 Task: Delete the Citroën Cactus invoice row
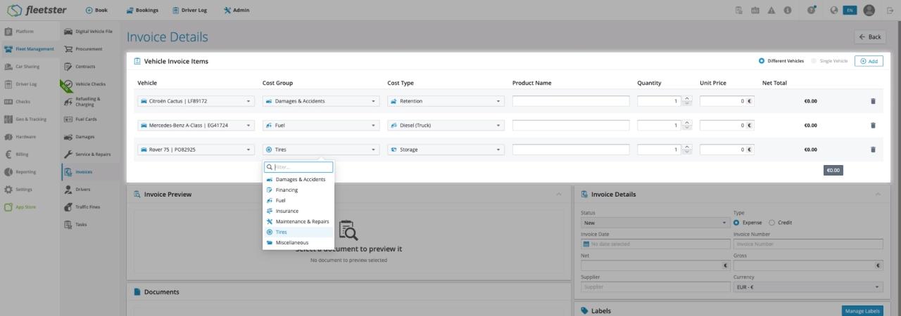(873, 101)
